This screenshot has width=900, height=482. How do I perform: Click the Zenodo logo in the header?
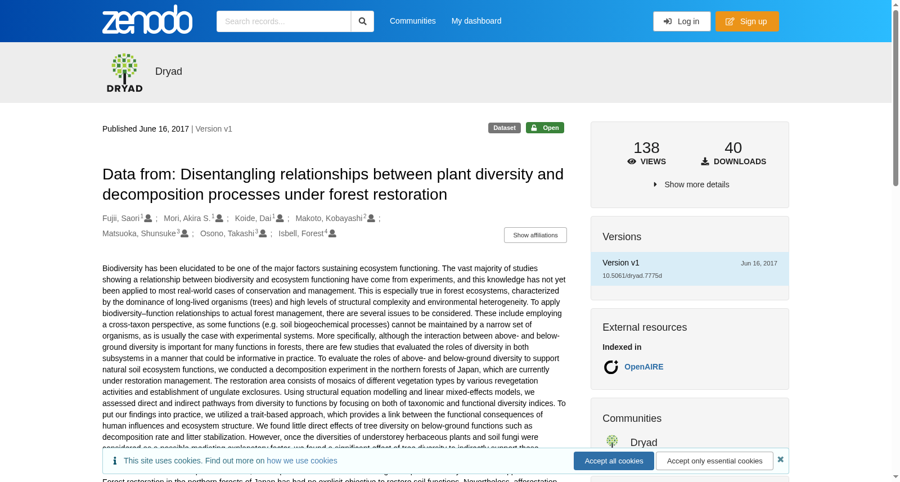(x=147, y=20)
